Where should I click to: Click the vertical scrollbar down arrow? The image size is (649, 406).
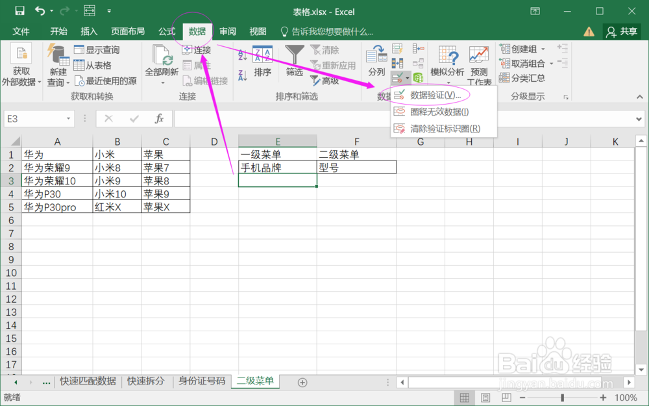(x=641, y=370)
